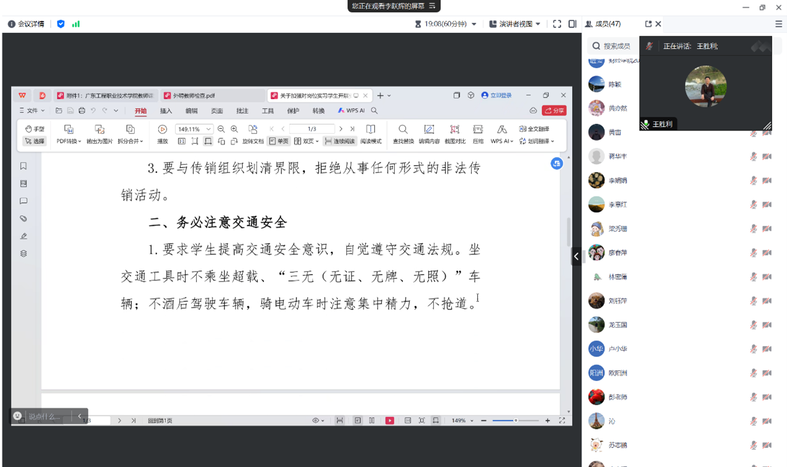Click the zoom slider in status bar
Image resolution: width=787 pixels, height=467 pixels.
(515, 420)
